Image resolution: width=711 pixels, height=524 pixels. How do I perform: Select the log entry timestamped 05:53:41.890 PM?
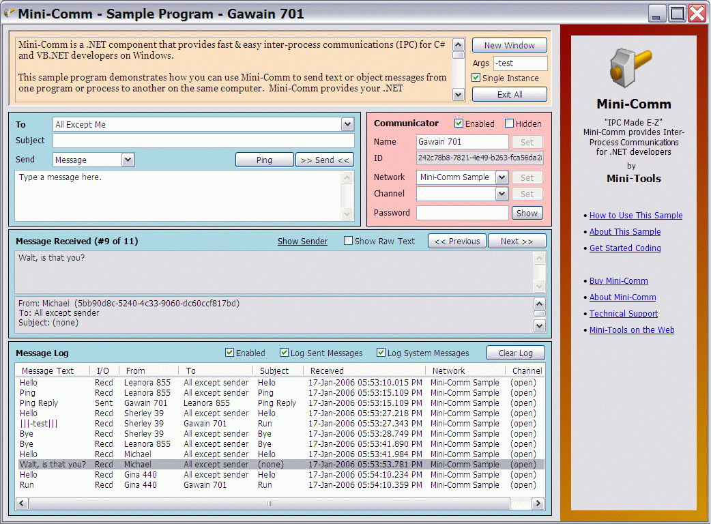coord(280,443)
